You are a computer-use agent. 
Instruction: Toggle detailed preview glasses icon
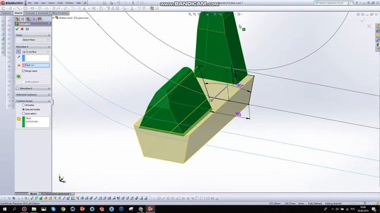pyautogui.click(x=27, y=29)
